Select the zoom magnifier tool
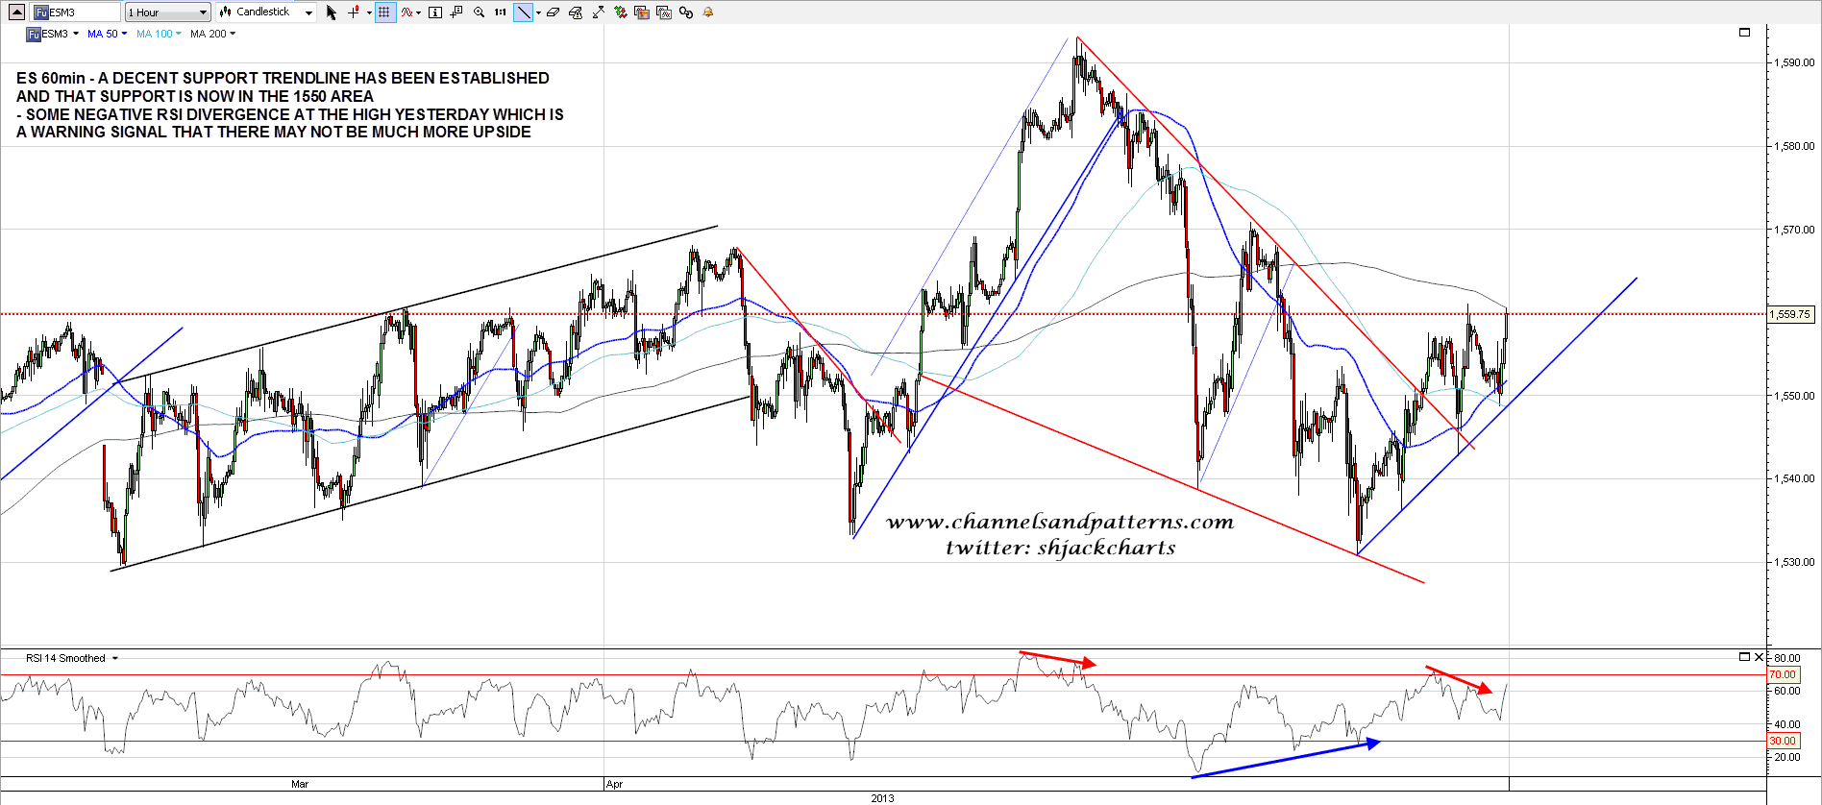 479,12
